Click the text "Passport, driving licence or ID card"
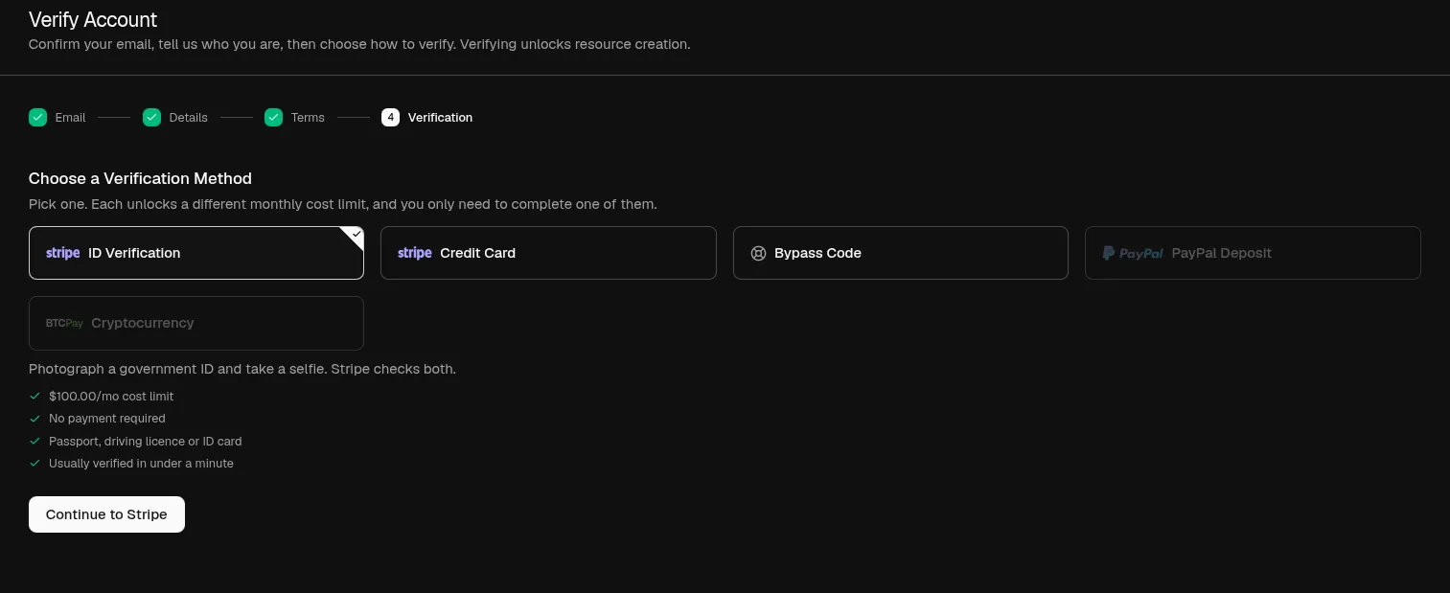1450x593 pixels. point(146,442)
